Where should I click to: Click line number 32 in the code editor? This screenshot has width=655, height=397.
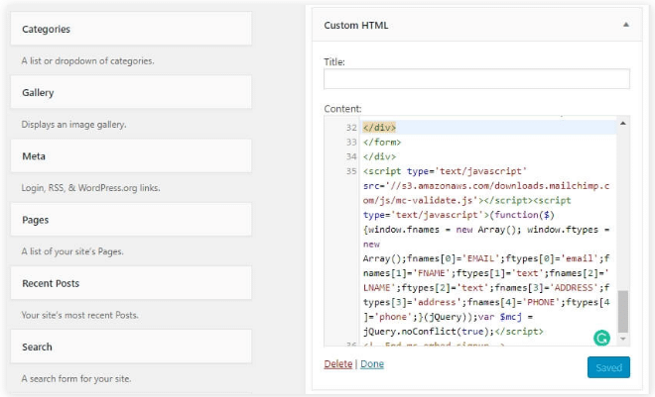tap(351, 128)
